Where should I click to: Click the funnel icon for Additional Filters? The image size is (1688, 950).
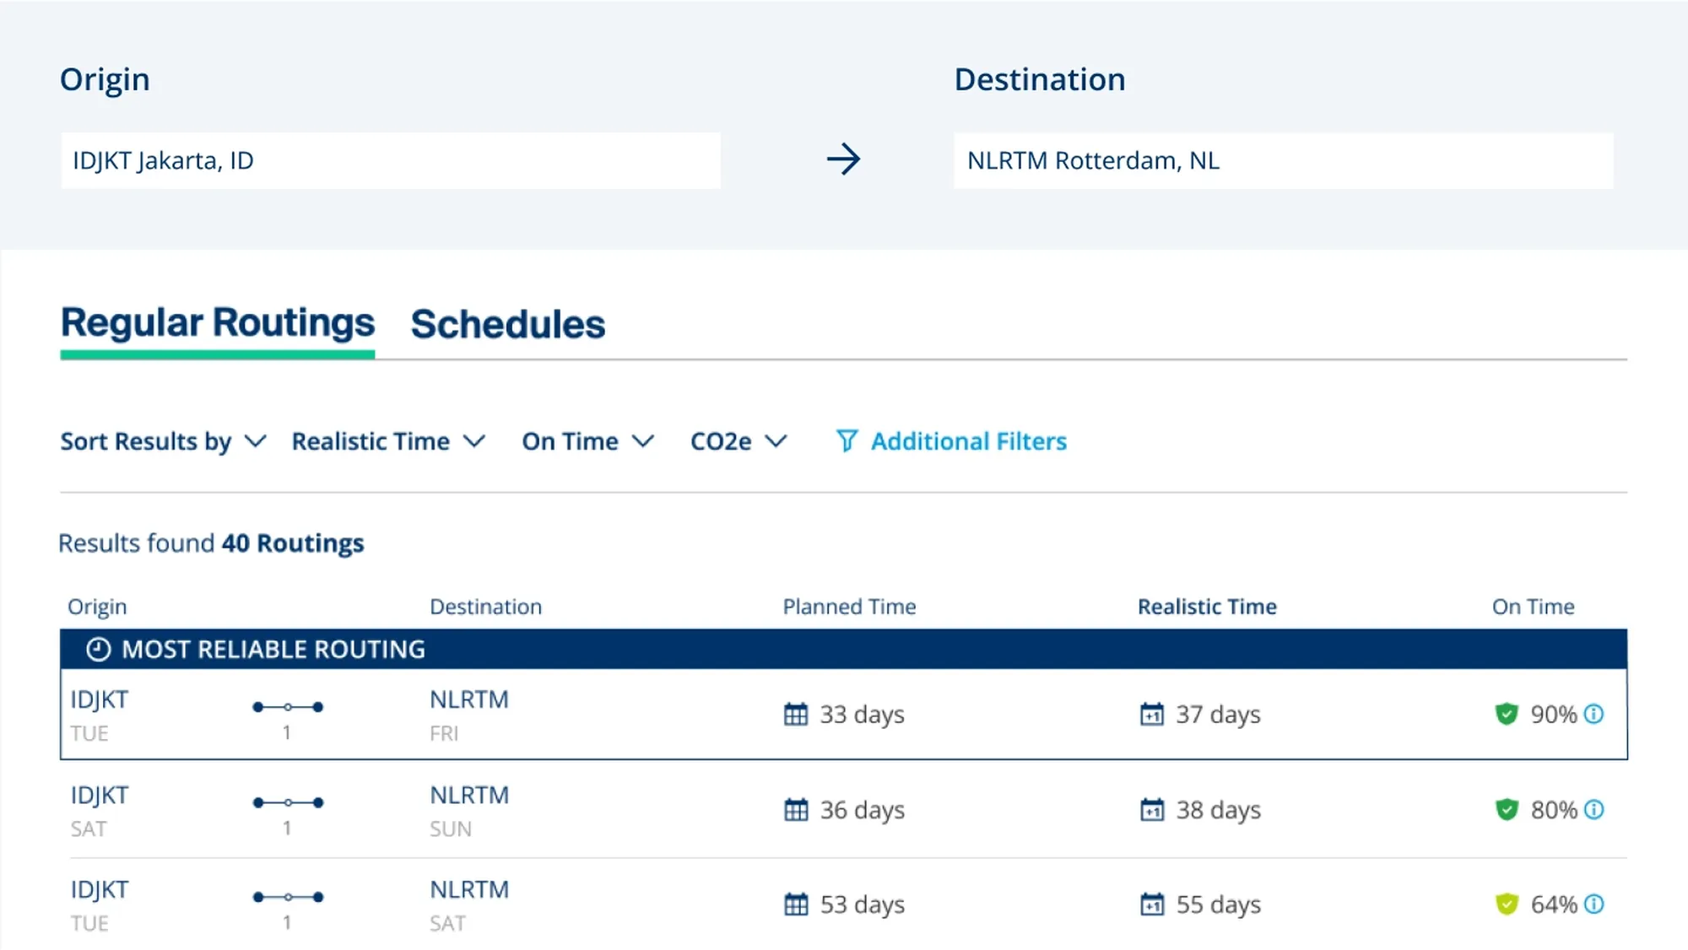click(x=847, y=440)
